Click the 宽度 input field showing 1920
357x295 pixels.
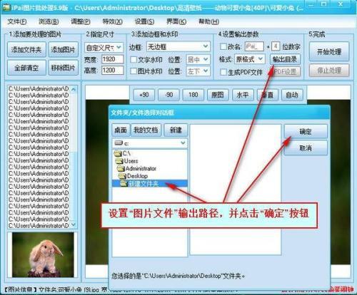113,59
